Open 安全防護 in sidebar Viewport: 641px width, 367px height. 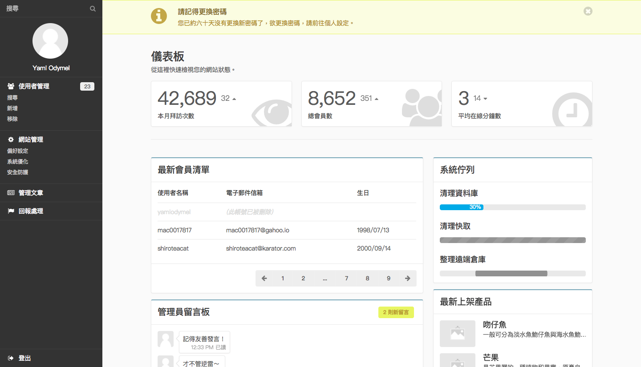point(18,172)
